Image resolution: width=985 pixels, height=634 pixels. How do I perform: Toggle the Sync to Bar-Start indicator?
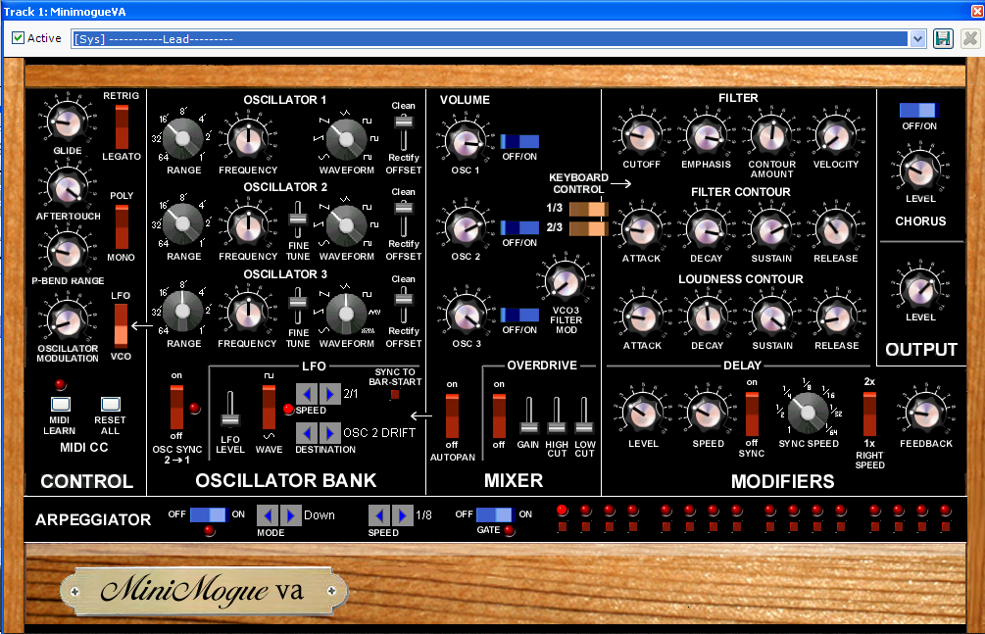click(395, 395)
